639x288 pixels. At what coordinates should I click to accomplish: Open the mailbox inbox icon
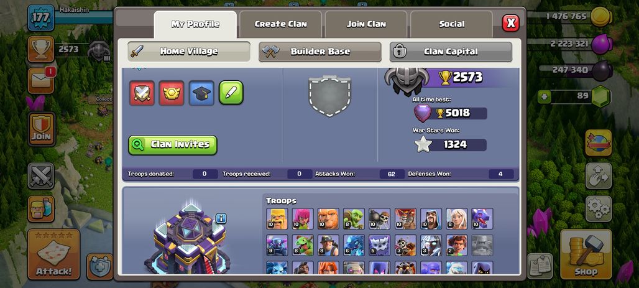click(x=41, y=80)
